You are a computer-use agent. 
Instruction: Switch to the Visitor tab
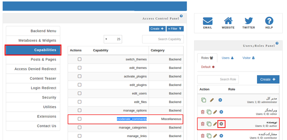248,58
